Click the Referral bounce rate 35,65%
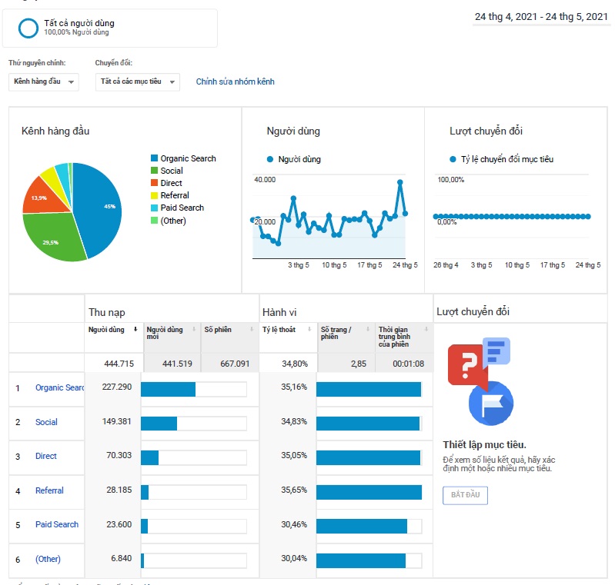 tap(294, 490)
